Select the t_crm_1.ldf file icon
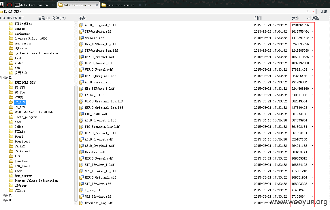The width and height of the screenshot is (330, 210). click(81, 190)
